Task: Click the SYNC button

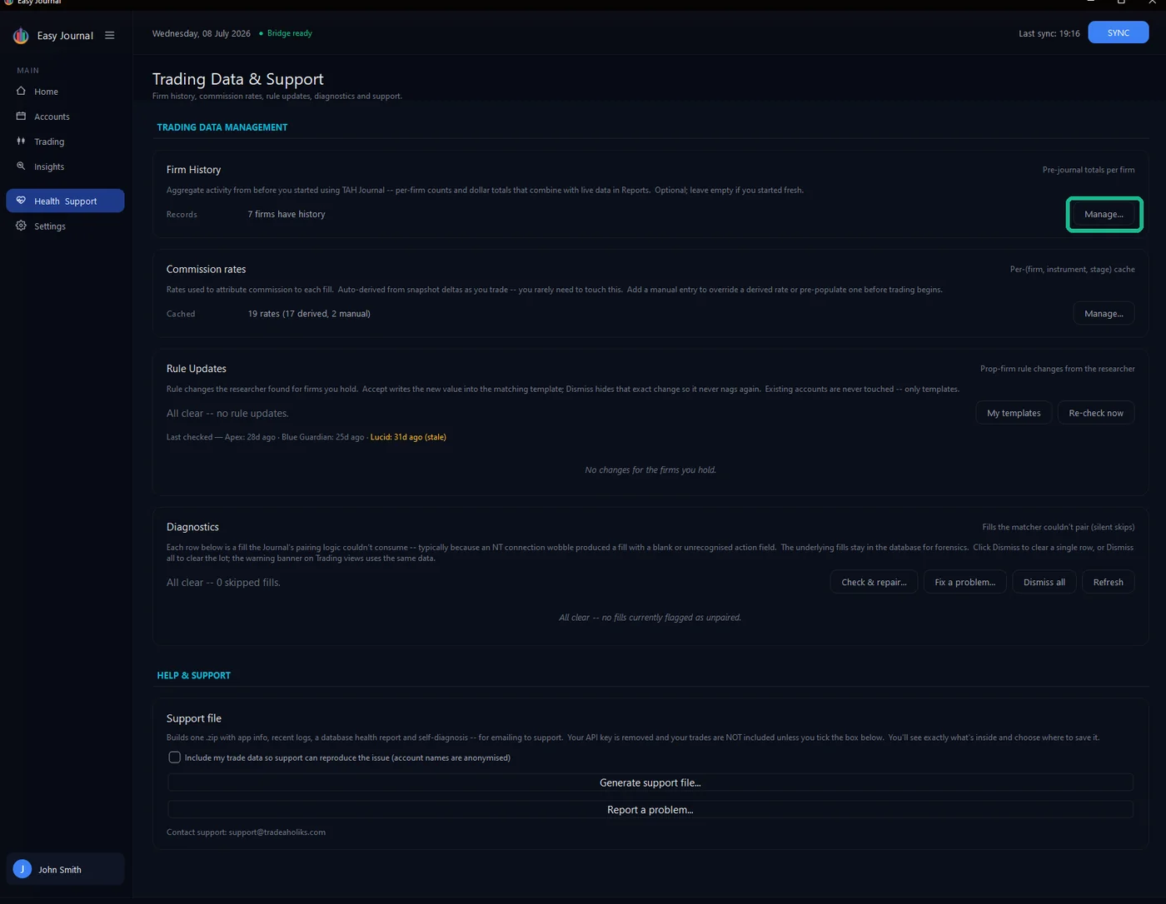Action: pyautogui.click(x=1118, y=33)
